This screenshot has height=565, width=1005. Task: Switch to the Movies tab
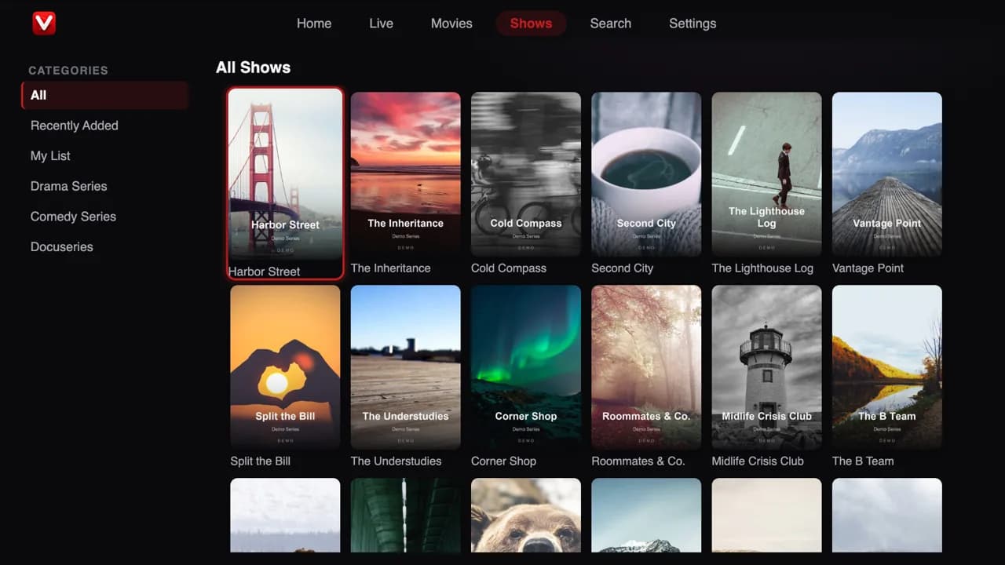(451, 24)
